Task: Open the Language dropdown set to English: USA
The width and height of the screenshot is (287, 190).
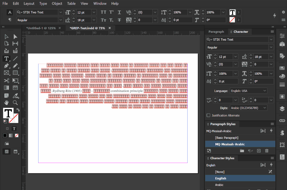Action: pyautogui.click(x=249, y=91)
